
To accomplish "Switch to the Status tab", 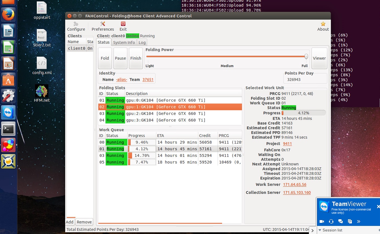I will [104, 42].
